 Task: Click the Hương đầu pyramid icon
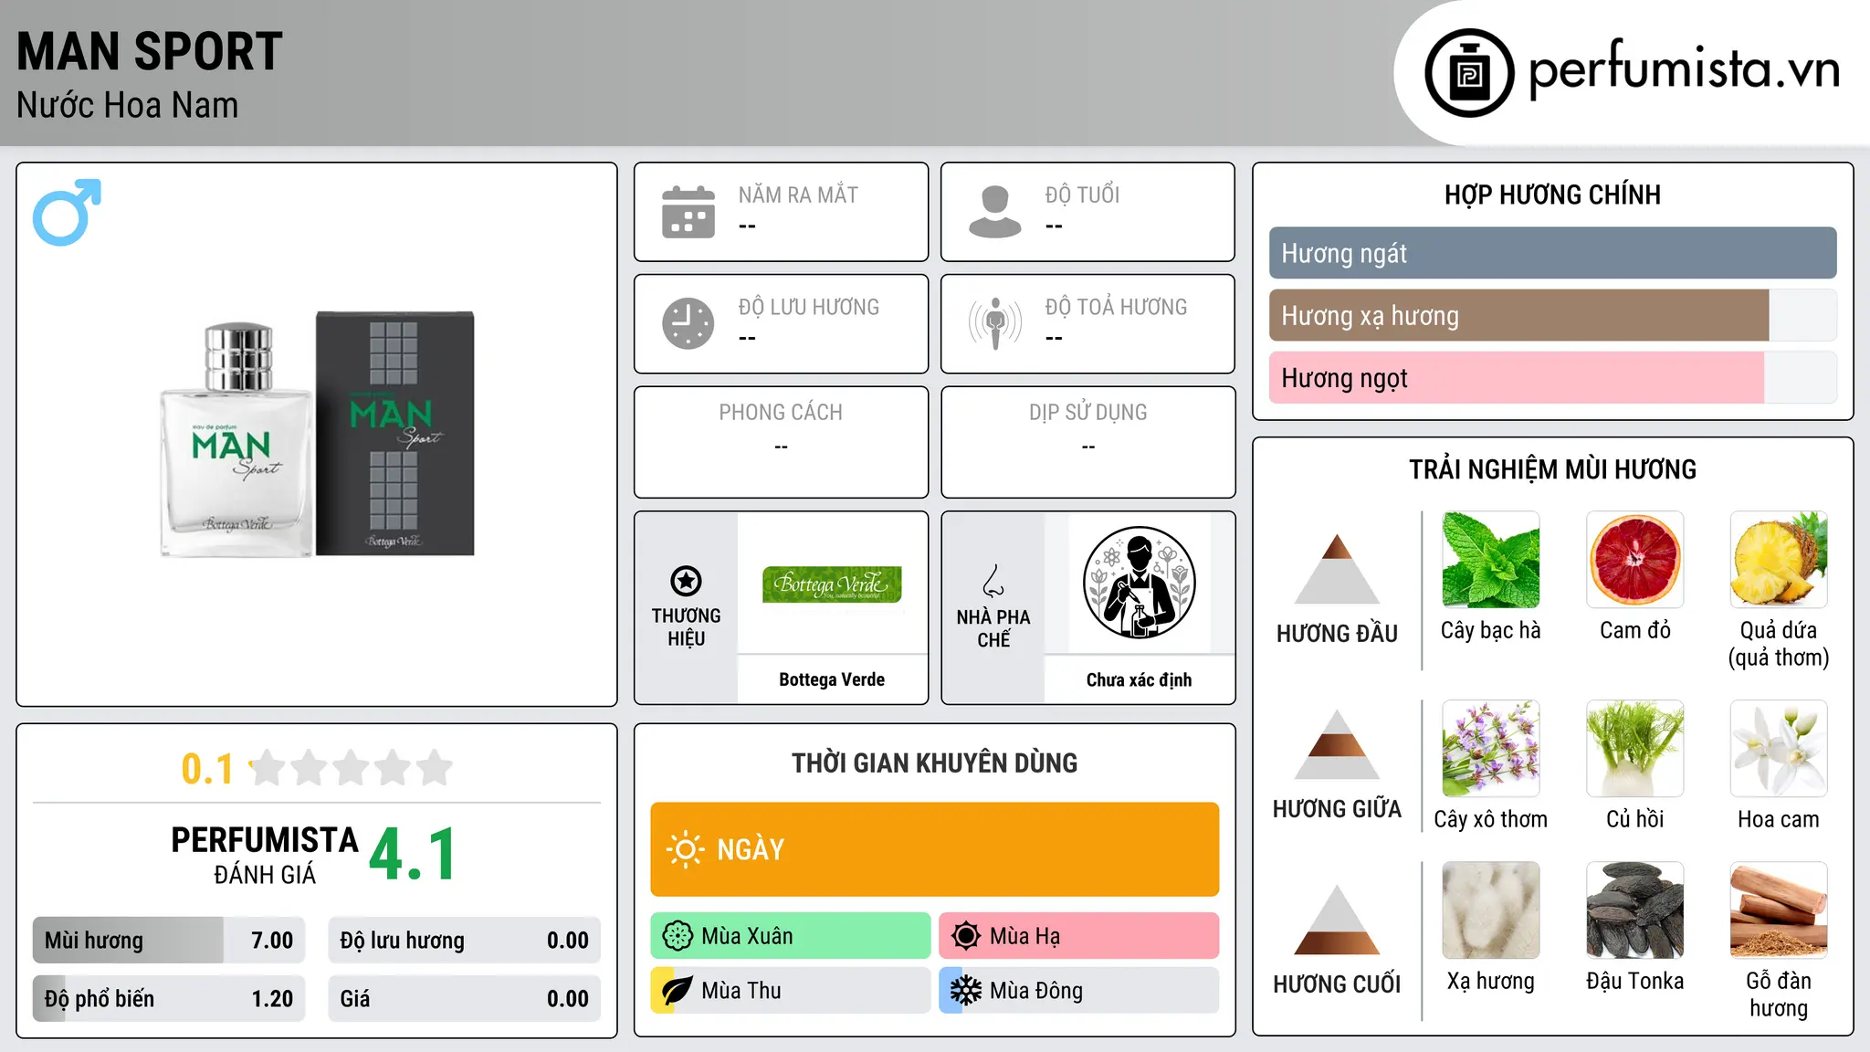1337,569
